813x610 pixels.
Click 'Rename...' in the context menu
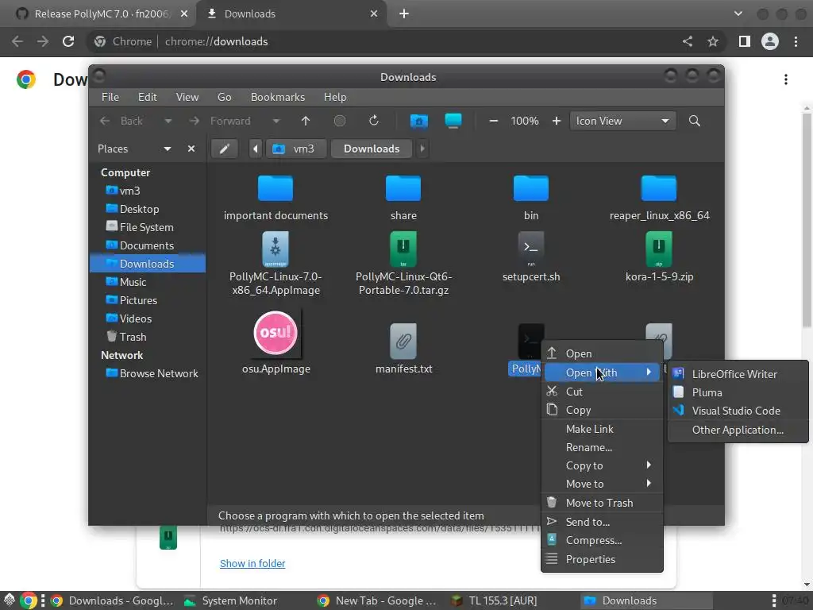pos(602,447)
